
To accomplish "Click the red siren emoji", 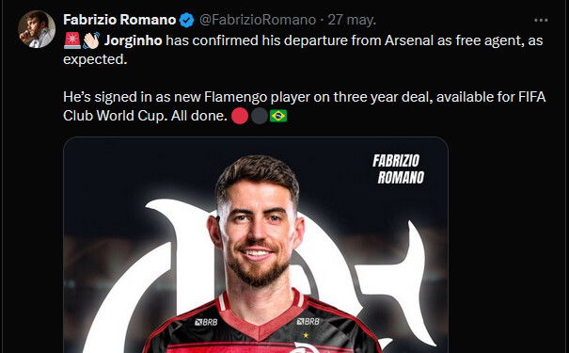I will (x=72, y=40).
